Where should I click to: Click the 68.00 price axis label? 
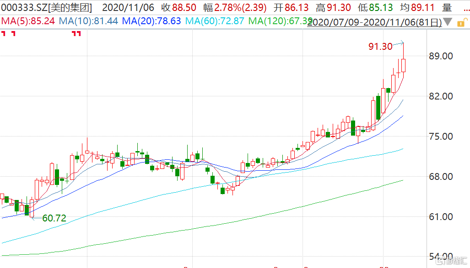pos(441,177)
